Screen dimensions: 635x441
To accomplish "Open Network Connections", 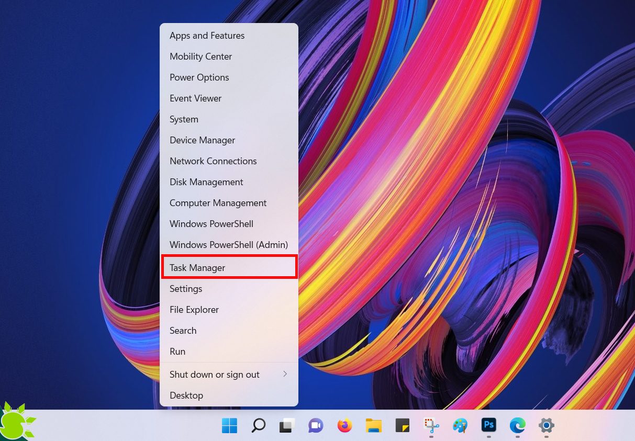I will point(213,161).
